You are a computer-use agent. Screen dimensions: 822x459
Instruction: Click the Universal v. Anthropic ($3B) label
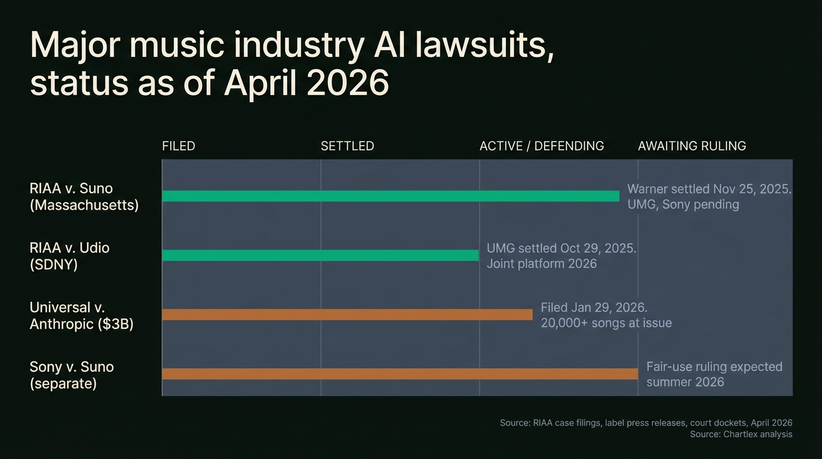coord(81,316)
